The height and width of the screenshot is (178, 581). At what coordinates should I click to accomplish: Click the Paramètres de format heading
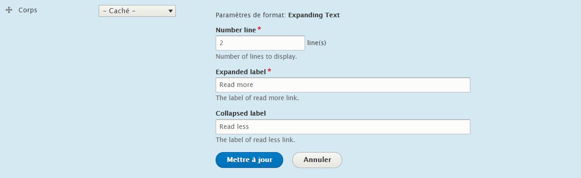point(251,15)
